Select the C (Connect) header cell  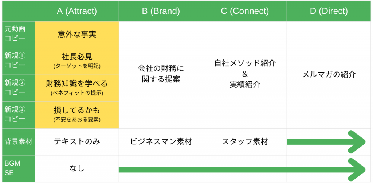(245, 11)
